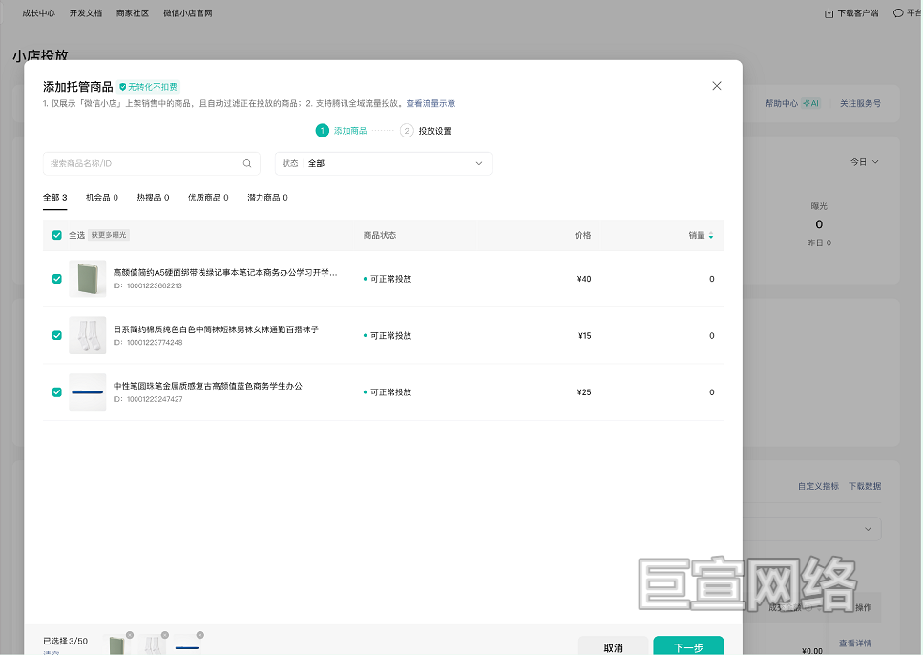Click the blue pen product thumbnail

pyautogui.click(x=88, y=391)
